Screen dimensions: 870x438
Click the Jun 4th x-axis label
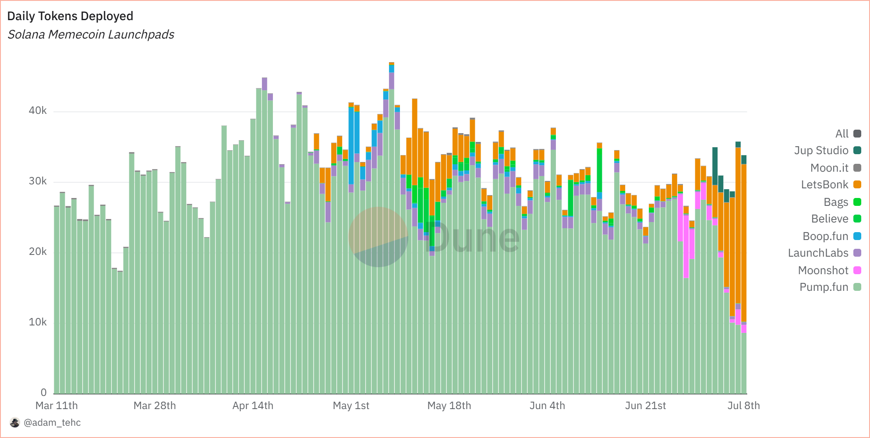(x=547, y=406)
